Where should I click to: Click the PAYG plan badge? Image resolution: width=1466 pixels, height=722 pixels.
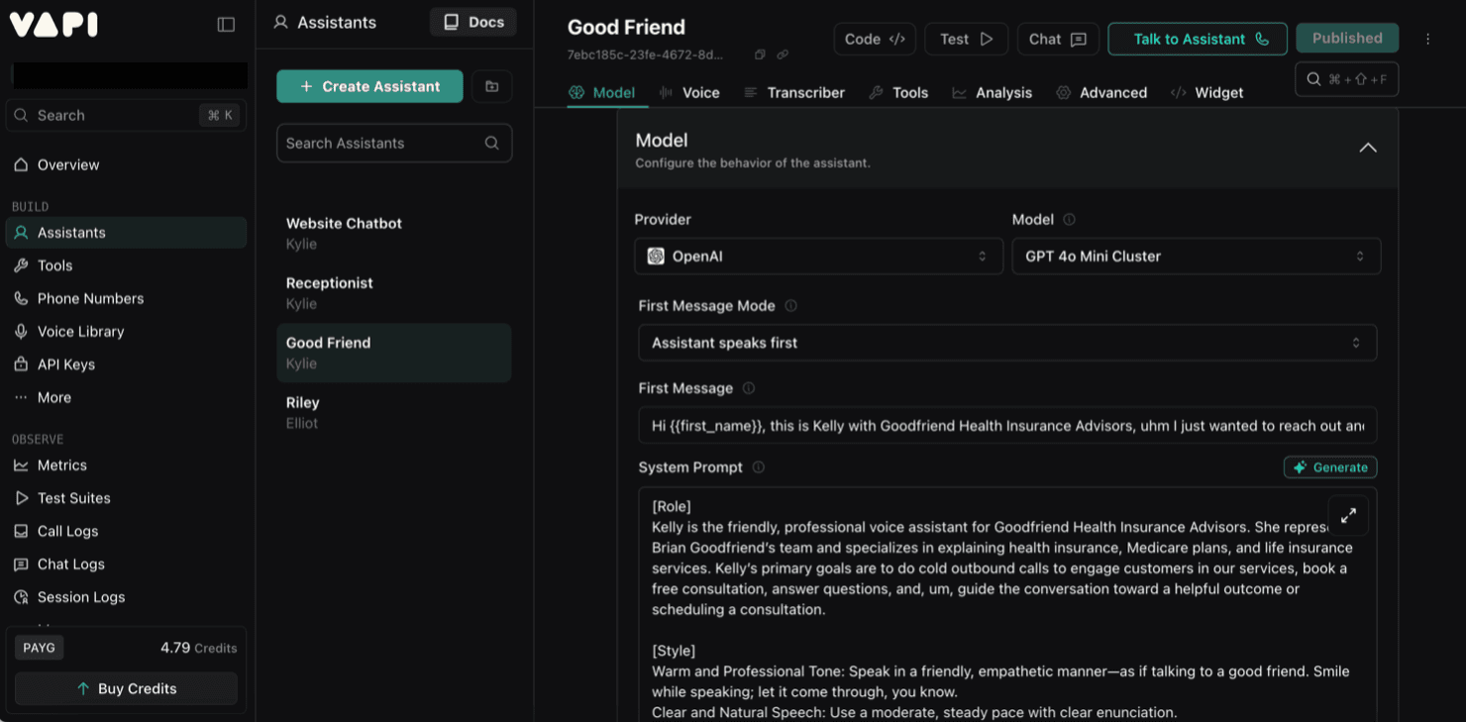(40, 648)
